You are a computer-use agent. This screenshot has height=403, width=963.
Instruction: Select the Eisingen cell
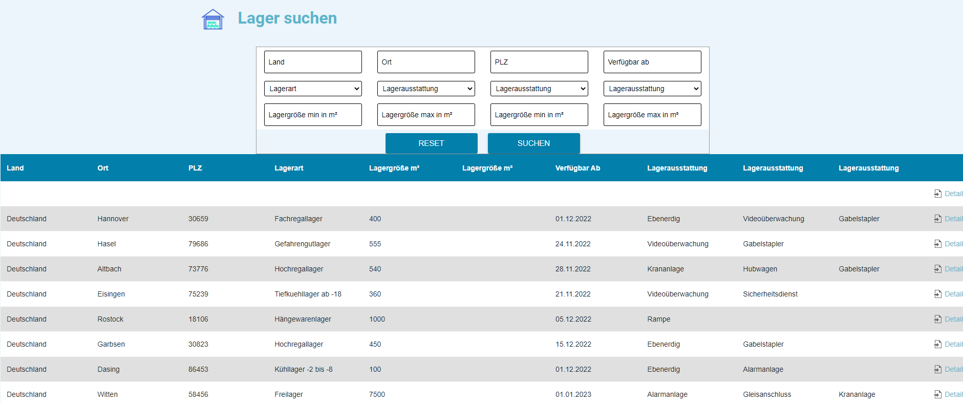[x=111, y=294]
